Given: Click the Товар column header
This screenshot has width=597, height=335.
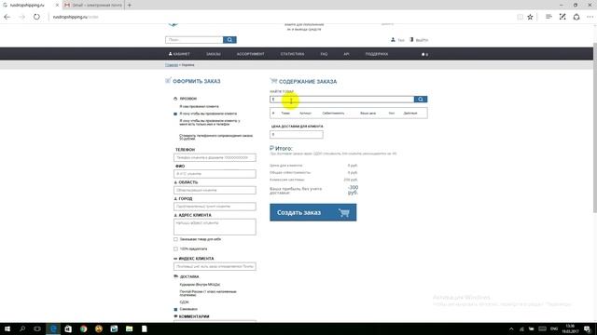Looking at the screenshot, I should [285, 114].
